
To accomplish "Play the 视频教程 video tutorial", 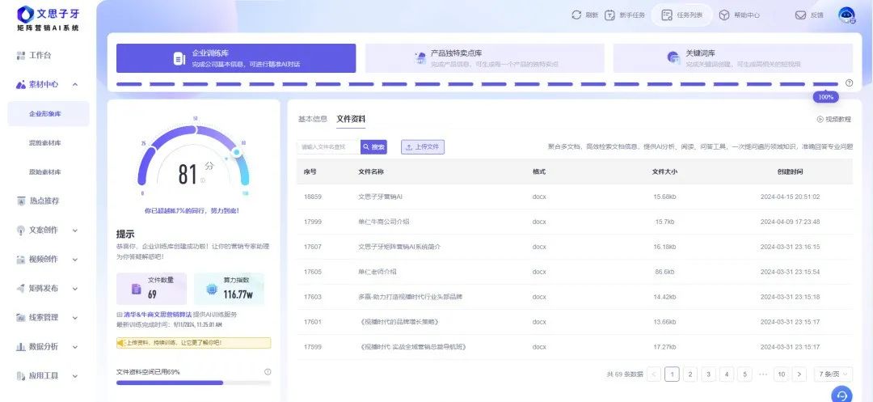I will (x=834, y=119).
